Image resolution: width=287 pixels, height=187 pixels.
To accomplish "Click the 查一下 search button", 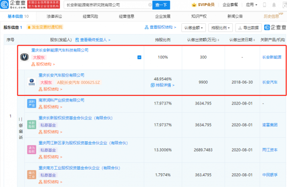I will tap(161, 5).
